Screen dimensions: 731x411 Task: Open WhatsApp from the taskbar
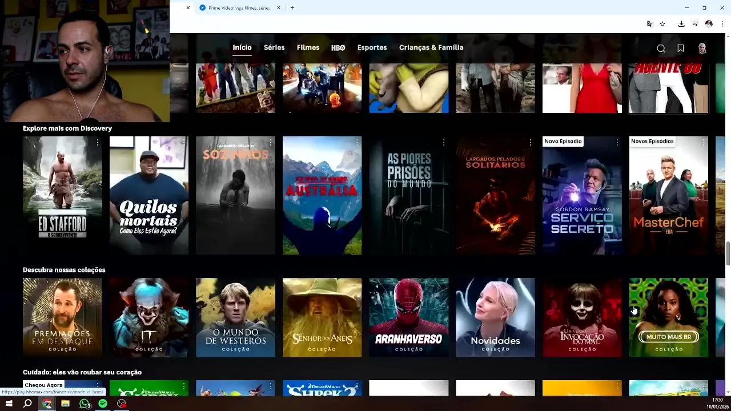coord(85,404)
